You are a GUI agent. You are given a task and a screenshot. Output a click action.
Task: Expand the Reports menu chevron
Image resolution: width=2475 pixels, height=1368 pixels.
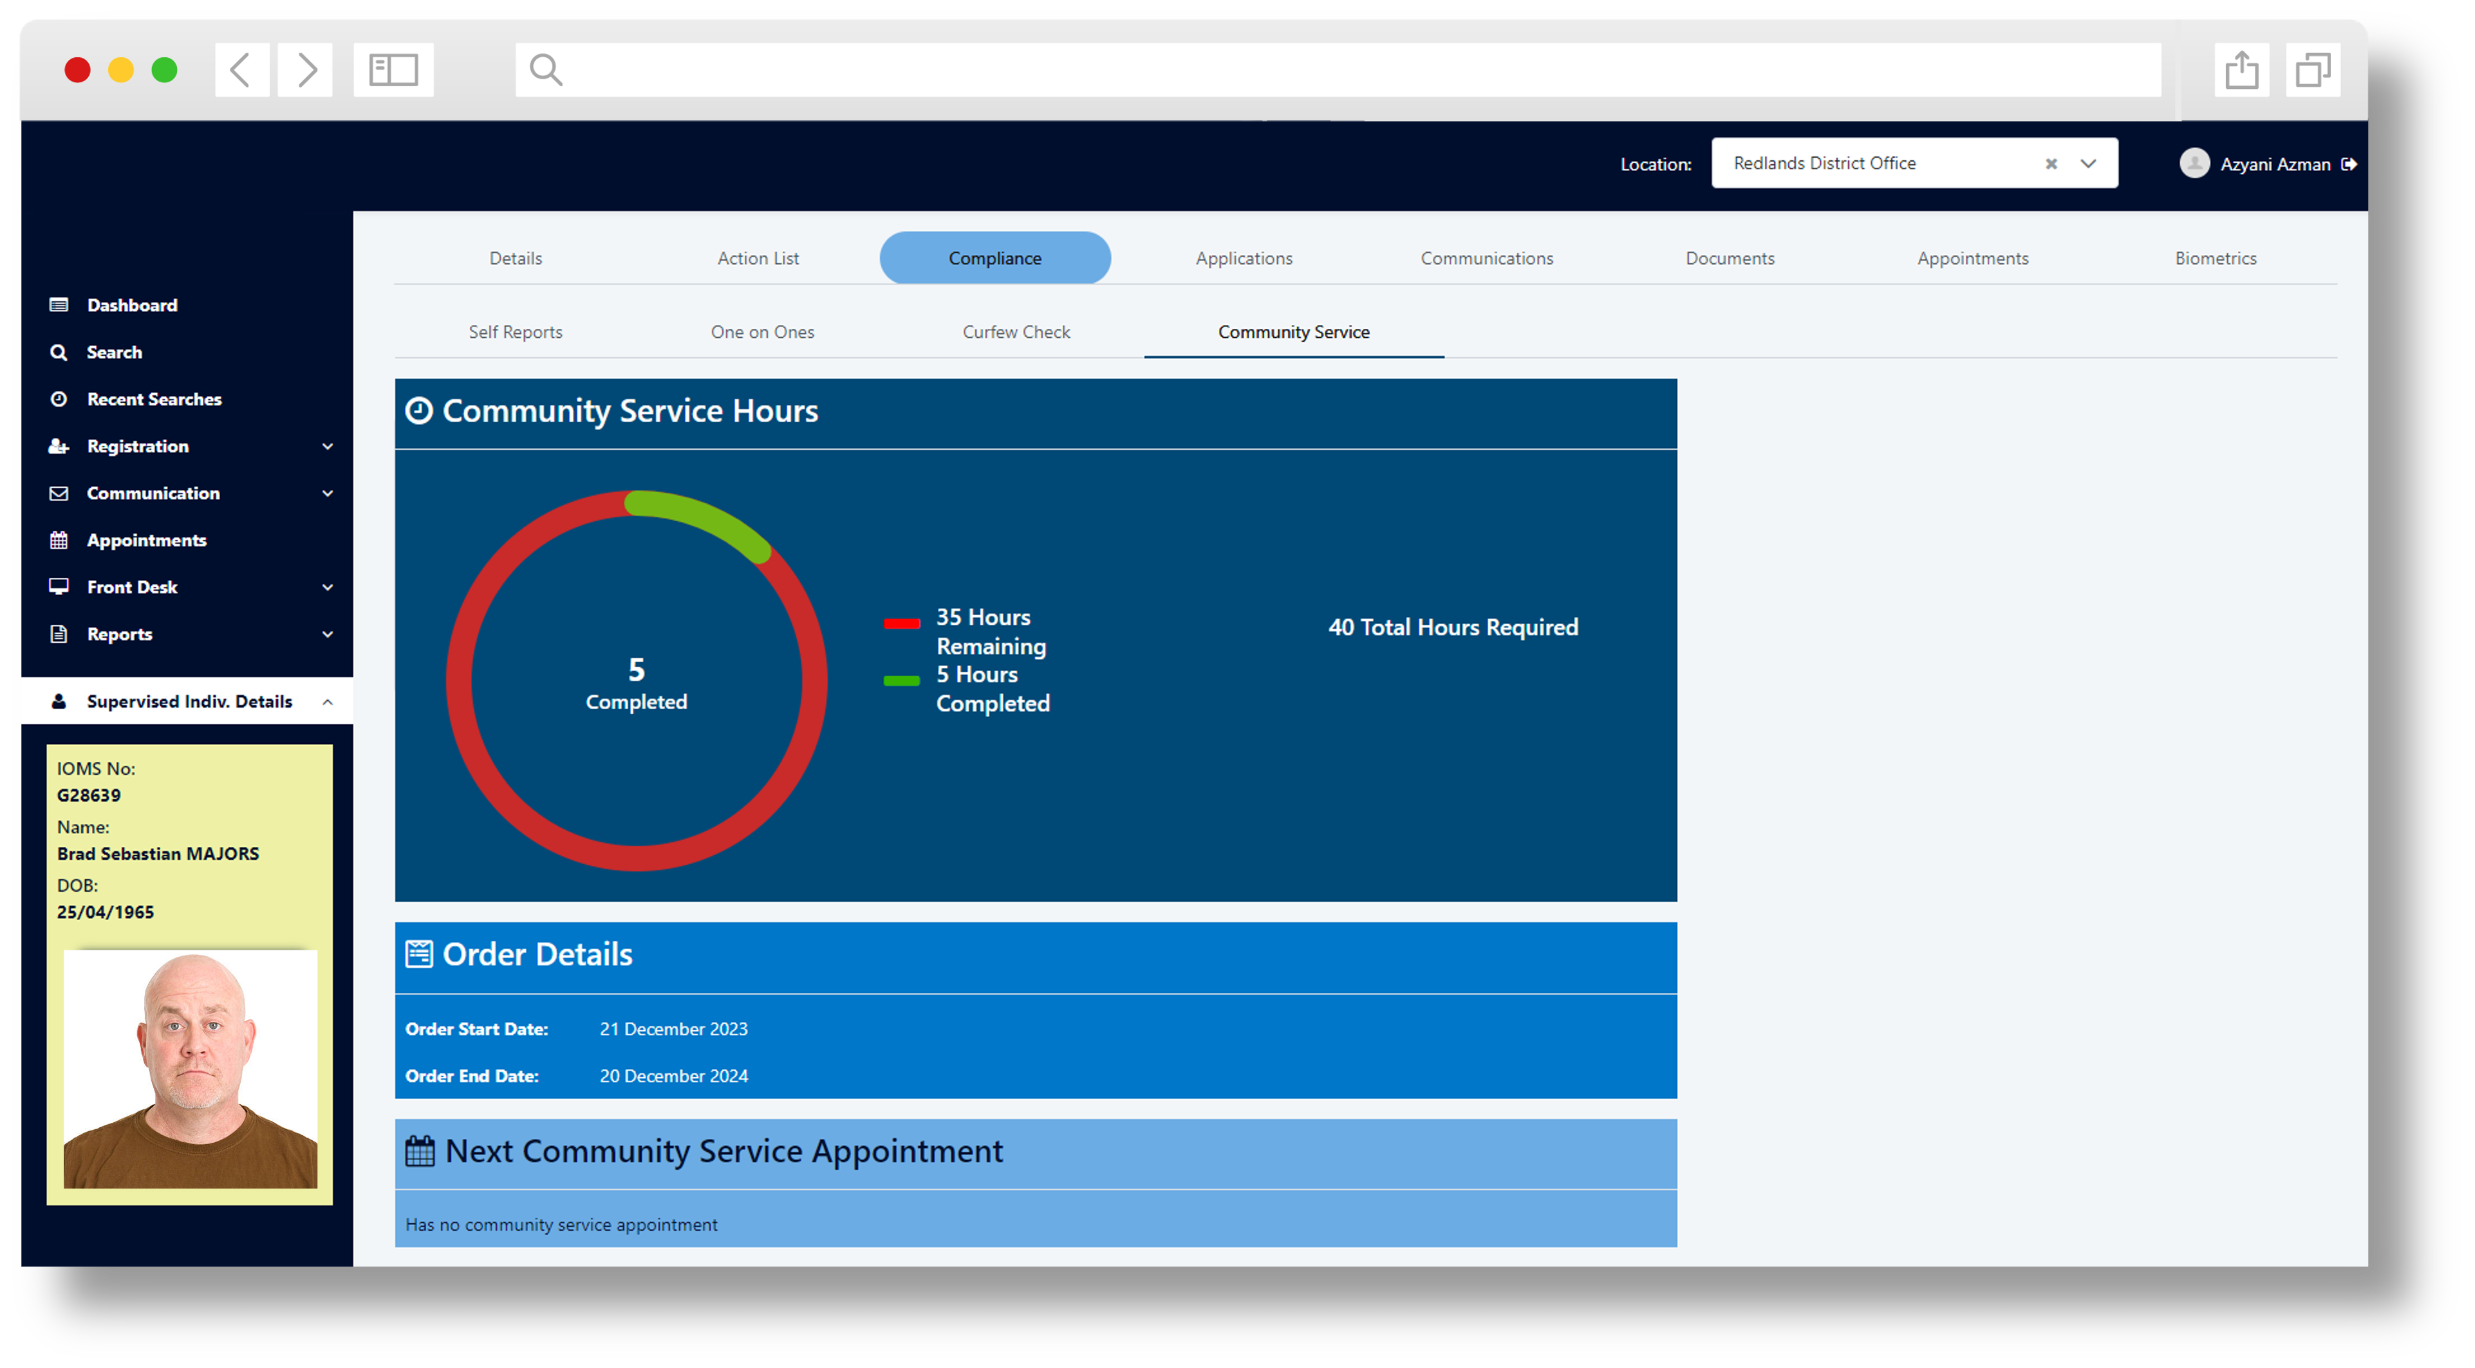point(328,634)
